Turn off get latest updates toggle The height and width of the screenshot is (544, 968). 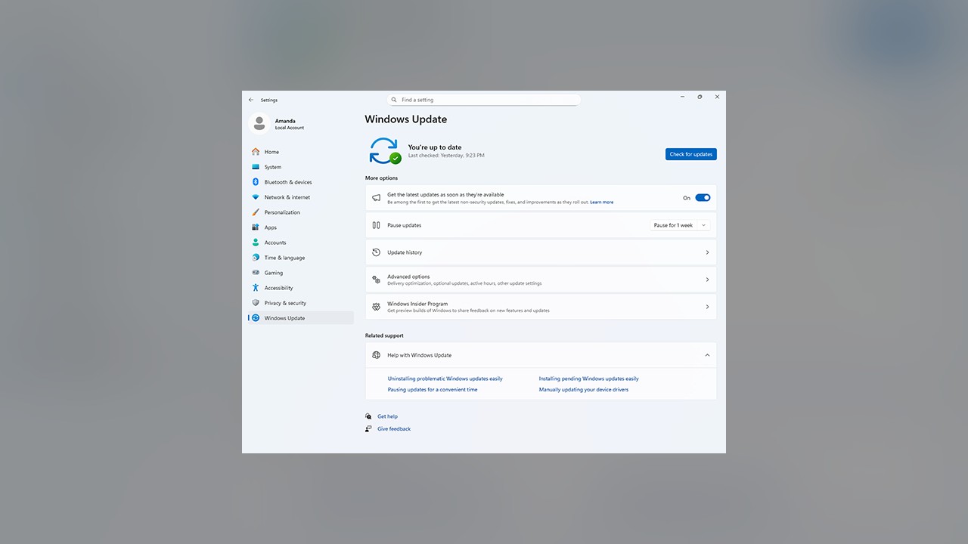pos(703,198)
